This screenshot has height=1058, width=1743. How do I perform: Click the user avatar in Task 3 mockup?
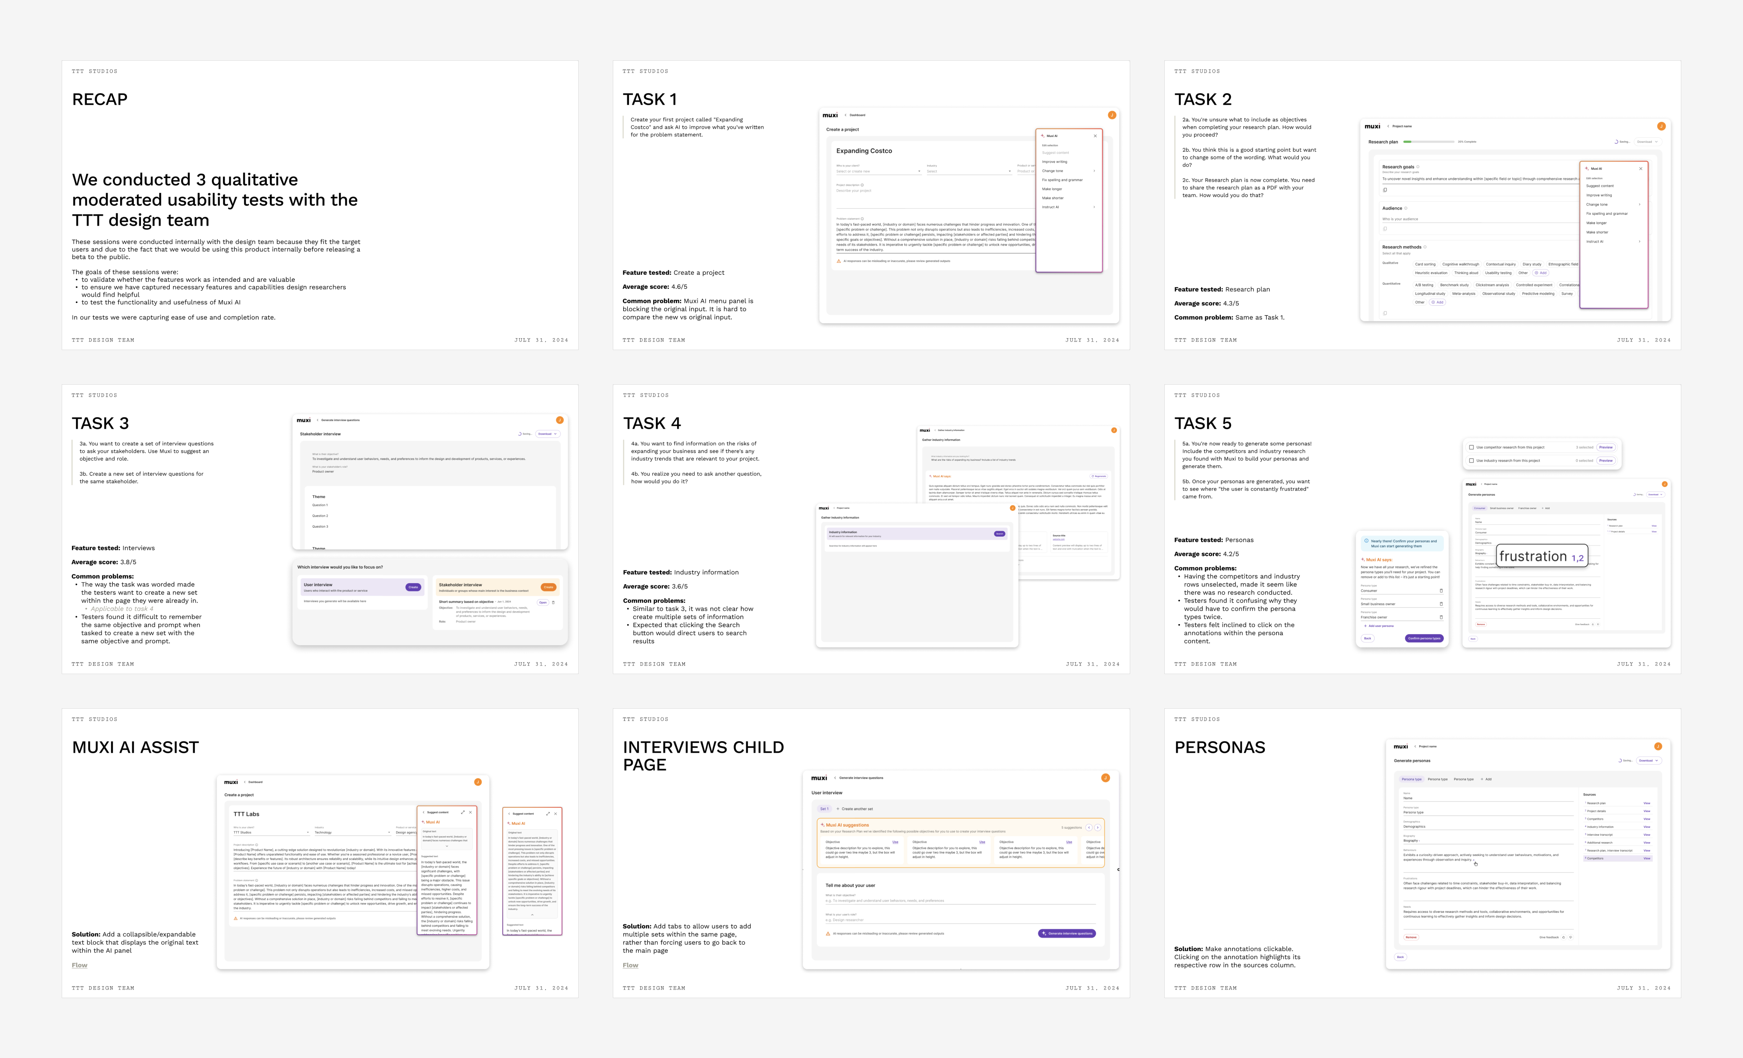coord(560,420)
